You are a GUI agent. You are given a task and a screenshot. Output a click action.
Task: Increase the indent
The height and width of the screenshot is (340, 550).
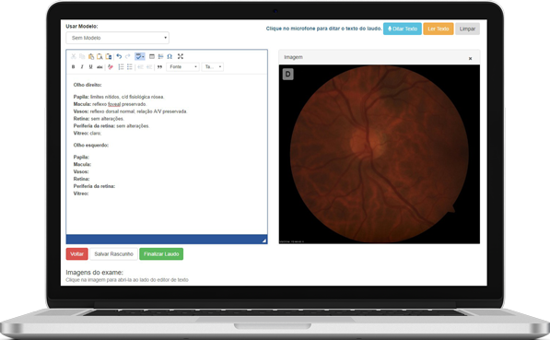[x=149, y=67]
